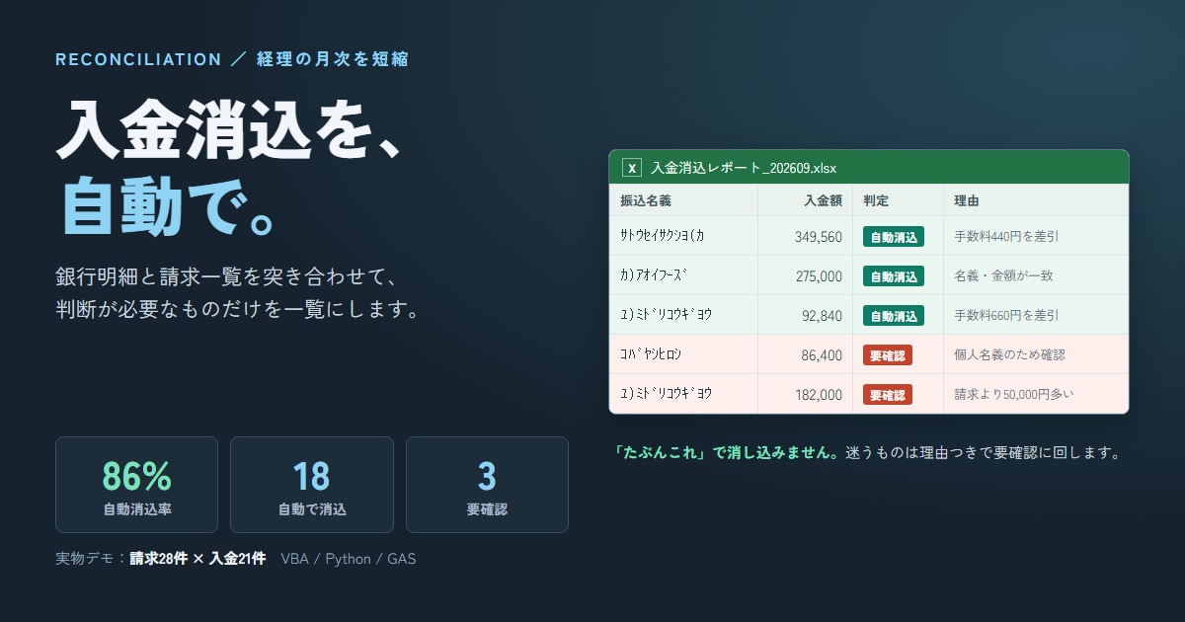Open the 18 自動で消込 stat card
This screenshot has height=622, width=1185.
[x=312, y=485]
